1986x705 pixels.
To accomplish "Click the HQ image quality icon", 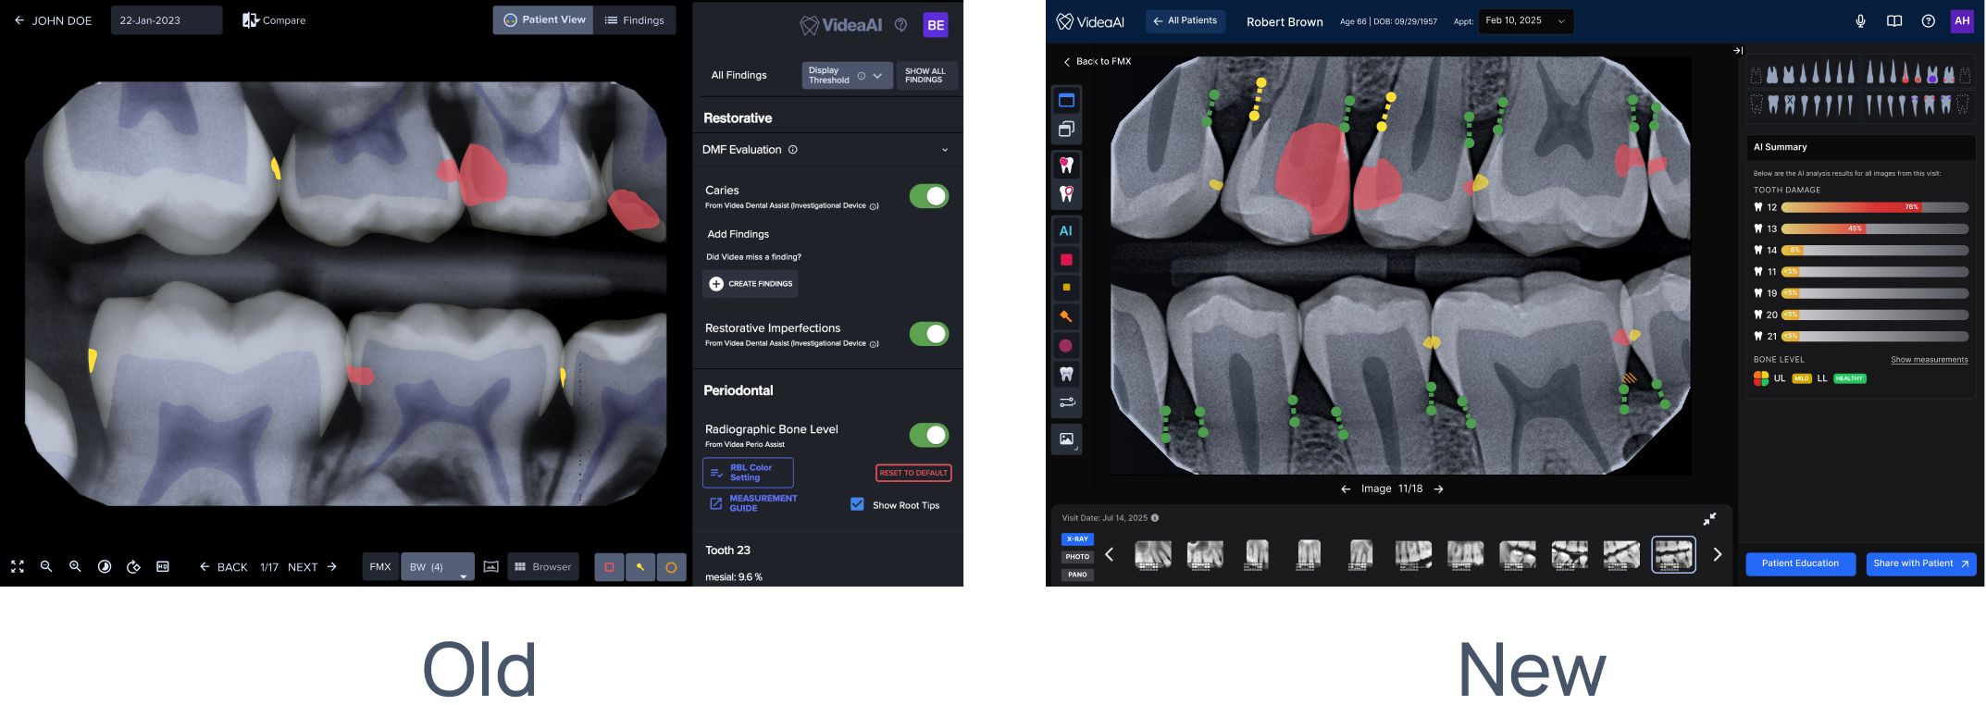I will coord(163,567).
